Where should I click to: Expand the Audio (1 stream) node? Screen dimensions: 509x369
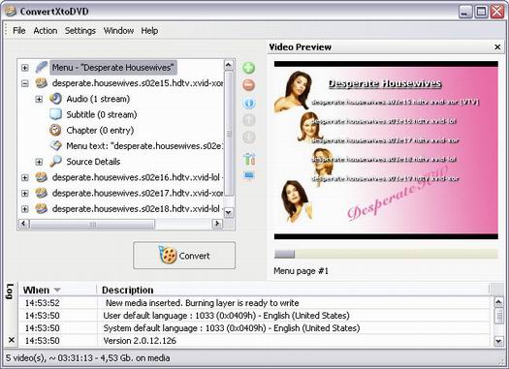click(39, 99)
